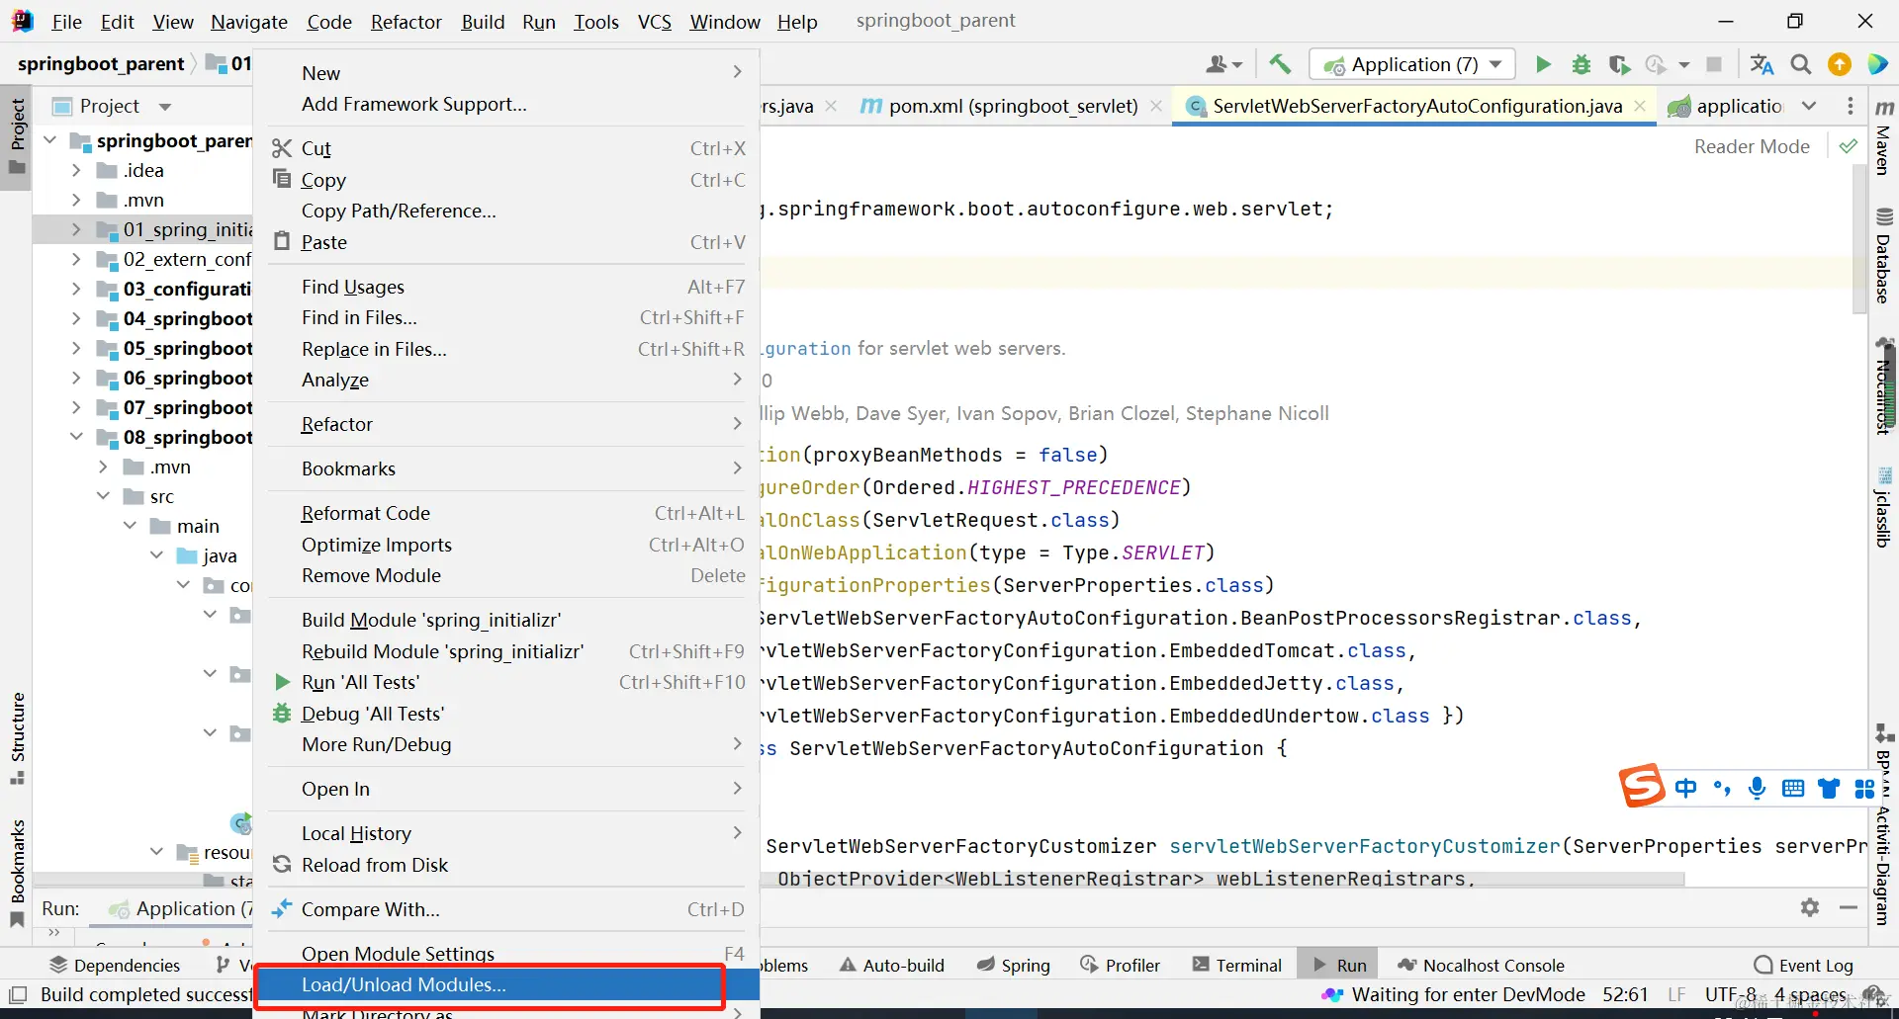Expand the 02_extern_conf module node
Viewport: 1899px width, 1019px height.
coord(76,259)
